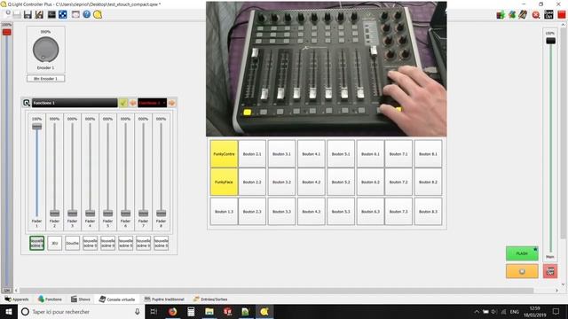Screen dimensions: 568x319
Task: Switch to the Fonctions tab
Action: click(x=50, y=300)
